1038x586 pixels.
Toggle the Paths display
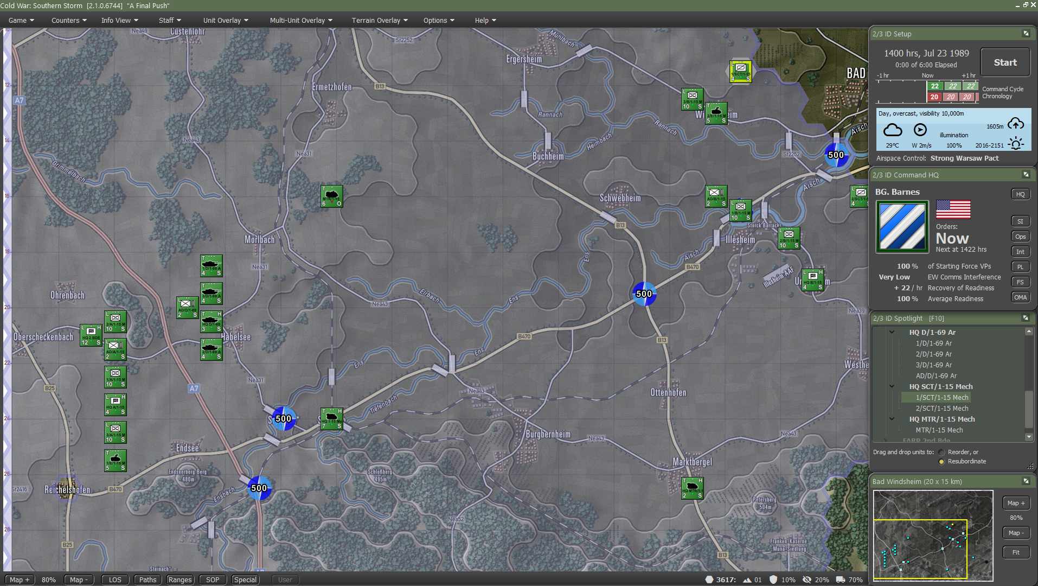pos(148,579)
